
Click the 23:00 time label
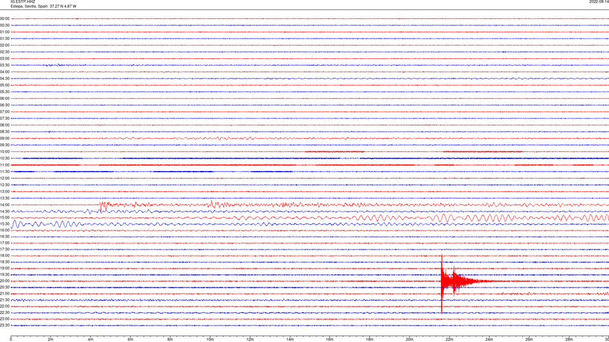[4, 319]
